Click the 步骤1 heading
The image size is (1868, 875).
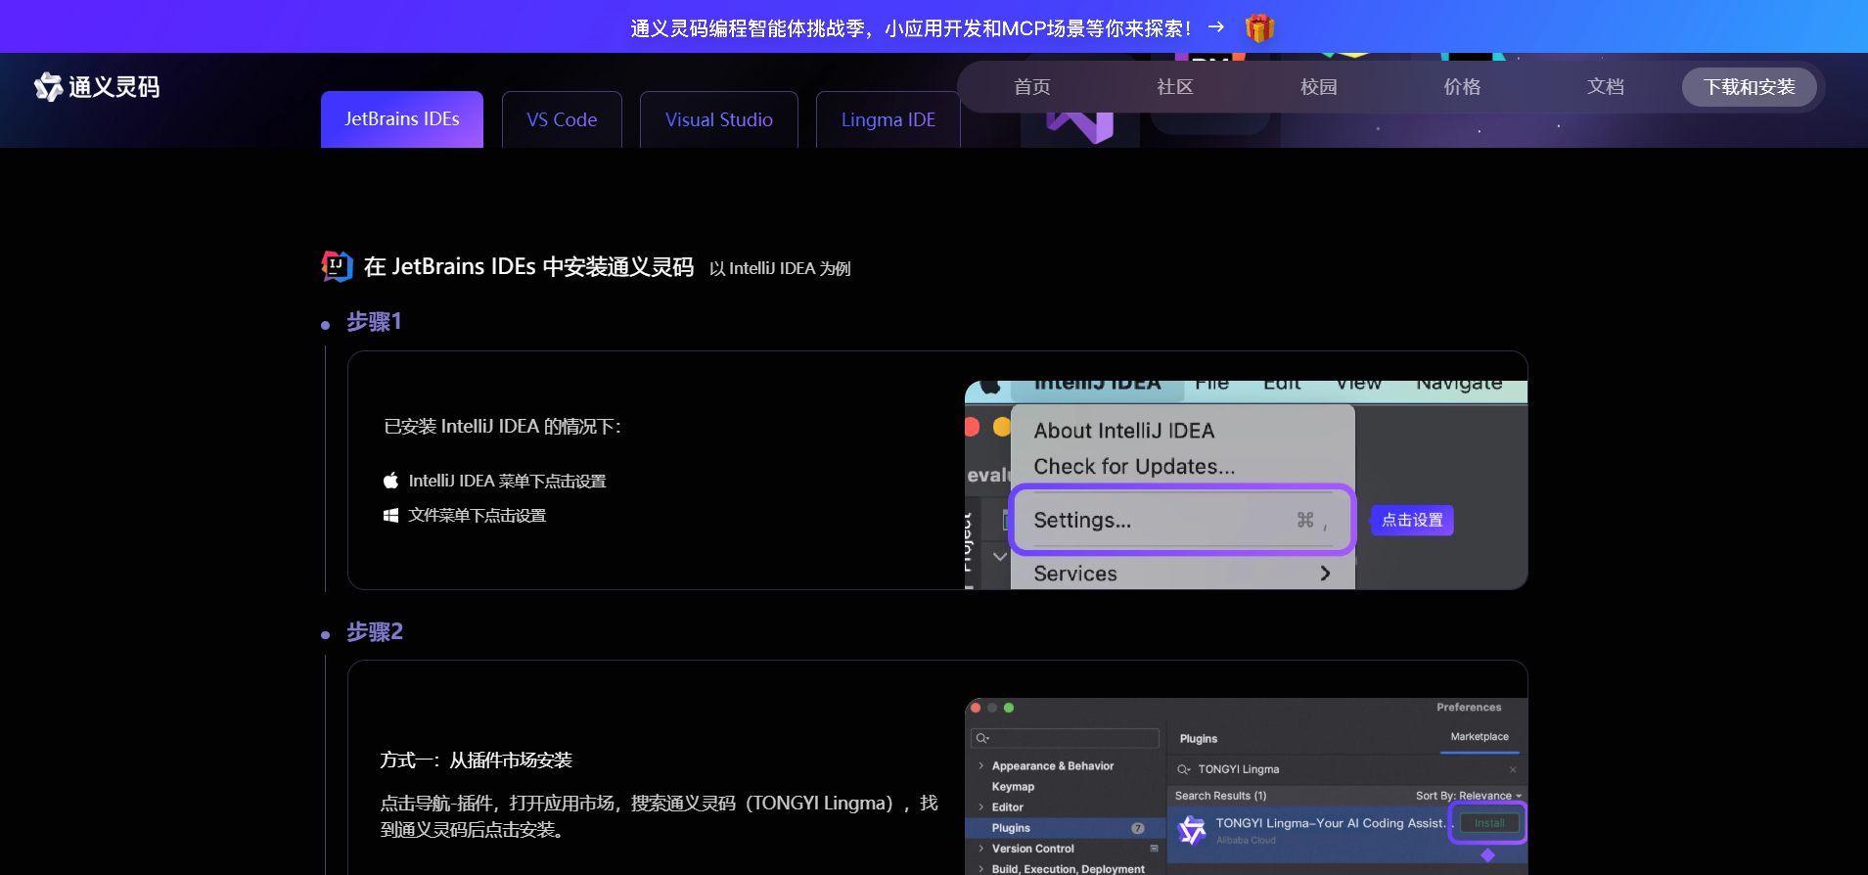374,322
